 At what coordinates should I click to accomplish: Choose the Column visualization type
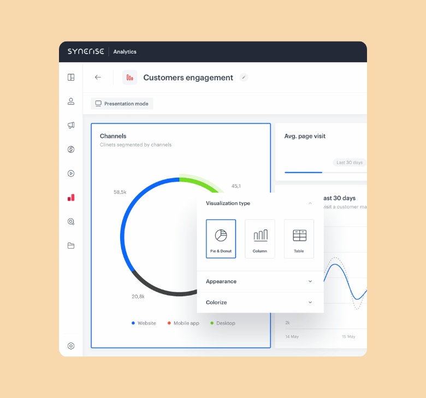260,238
